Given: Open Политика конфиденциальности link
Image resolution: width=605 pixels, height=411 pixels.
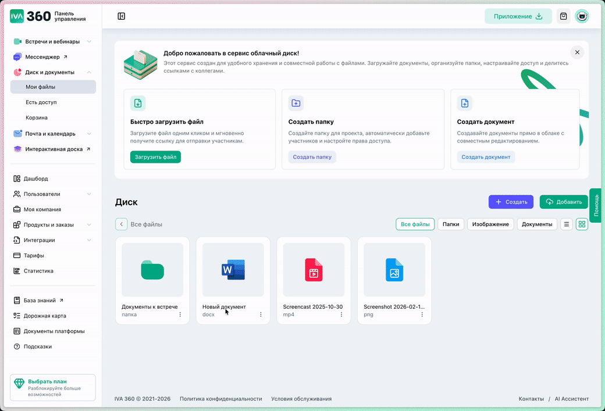Looking at the screenshot, I should [x=220, y=399].
